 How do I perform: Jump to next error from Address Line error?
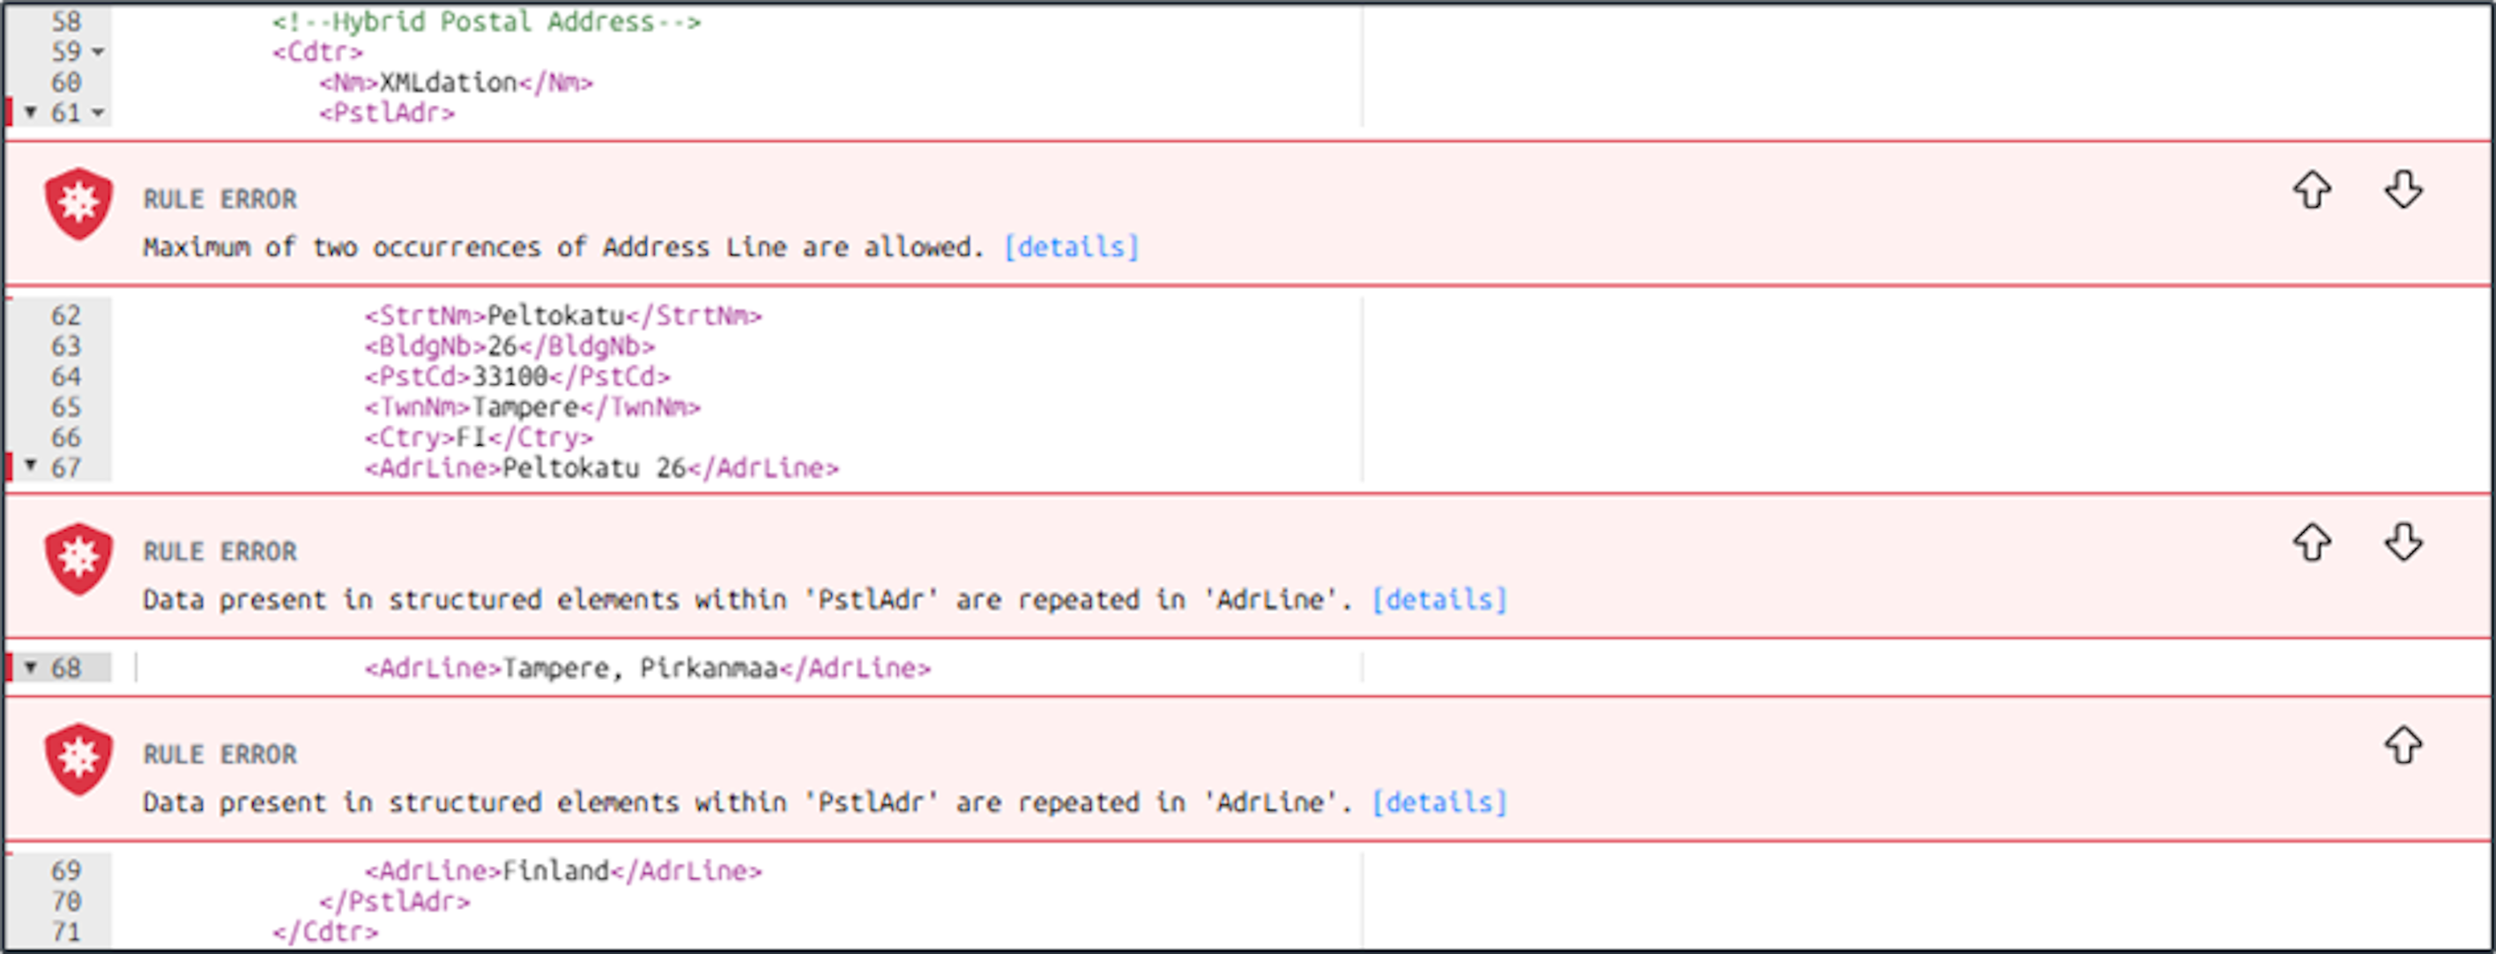[2403, 190]
